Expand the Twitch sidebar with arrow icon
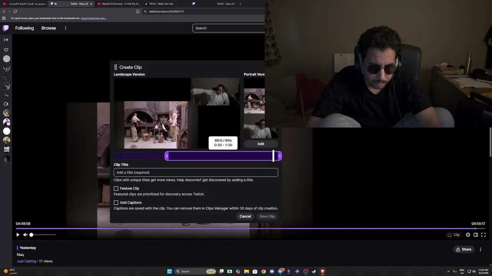492x276 pixels. [6, 39]
